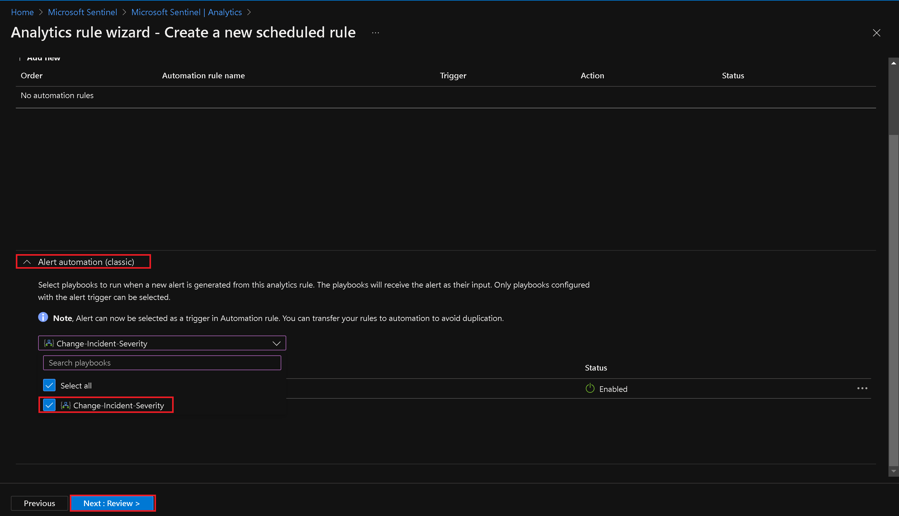The image size is (899, 516).
Task: Focus the Search playbooks field
Action: click(162, 362)
